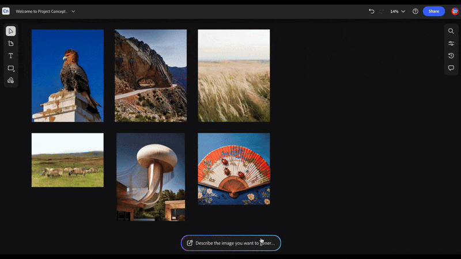The height and width of the screenshot is (259, 461).
Task: Pick the rectangle shape tool
Action: [11, 68]
